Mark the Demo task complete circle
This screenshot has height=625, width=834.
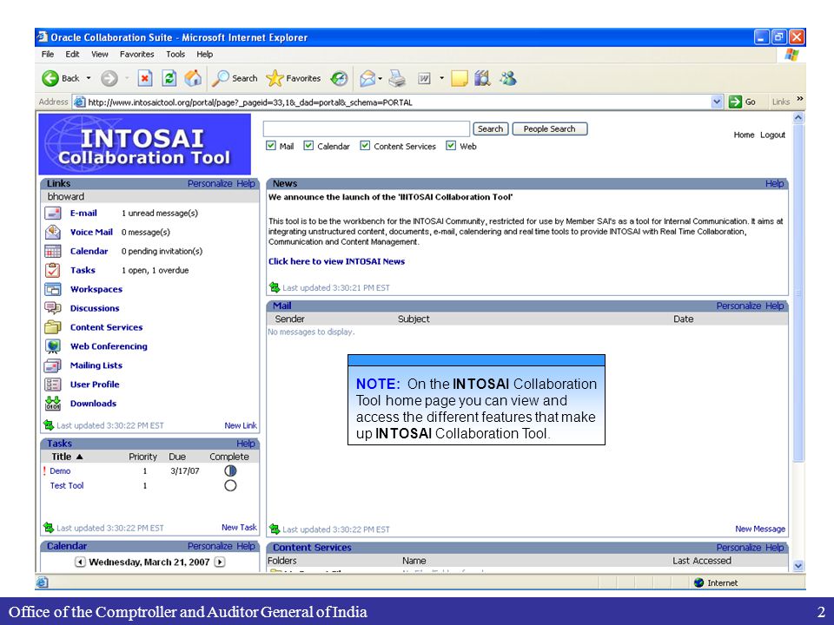pyautogui.click(x=230, y=470)
